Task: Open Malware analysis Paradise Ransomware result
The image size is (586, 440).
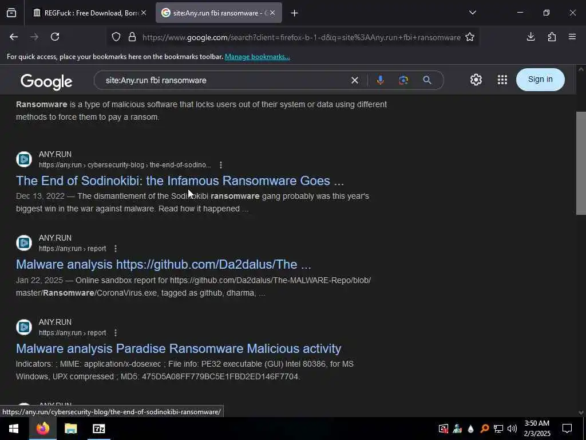Action: coord(179,349)
